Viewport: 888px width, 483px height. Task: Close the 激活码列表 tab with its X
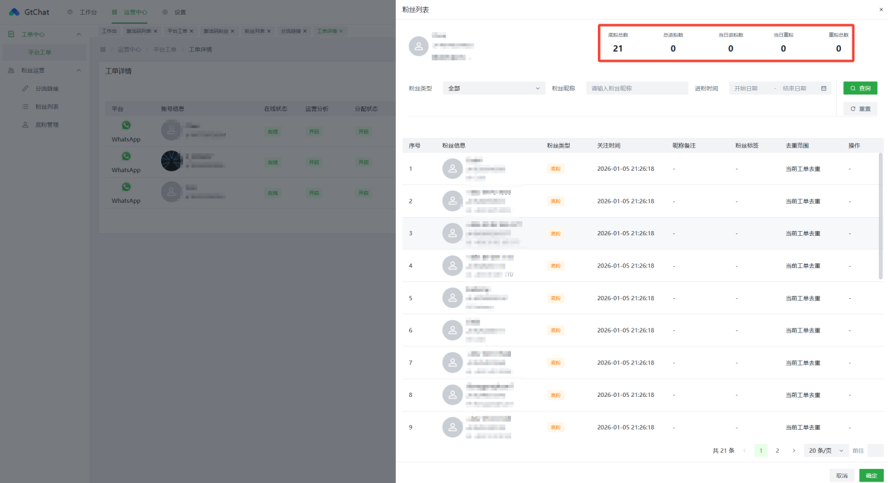pos(156,31)
